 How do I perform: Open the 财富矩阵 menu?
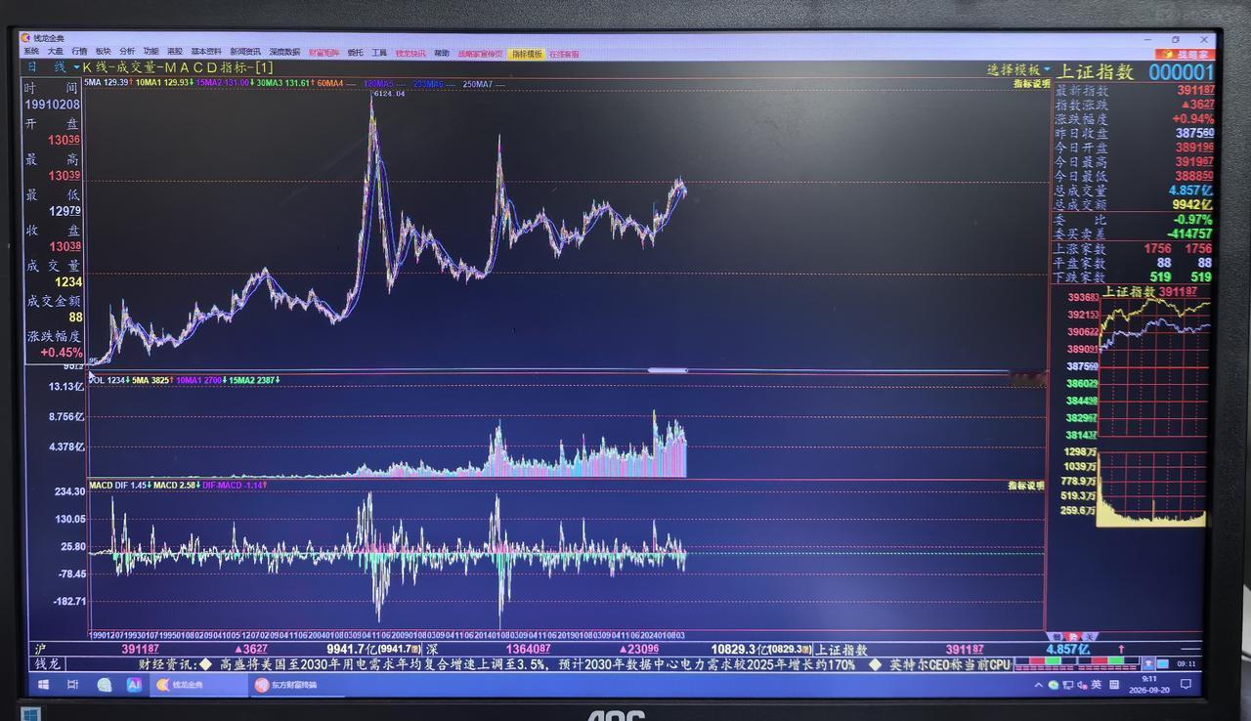[324, 53]
